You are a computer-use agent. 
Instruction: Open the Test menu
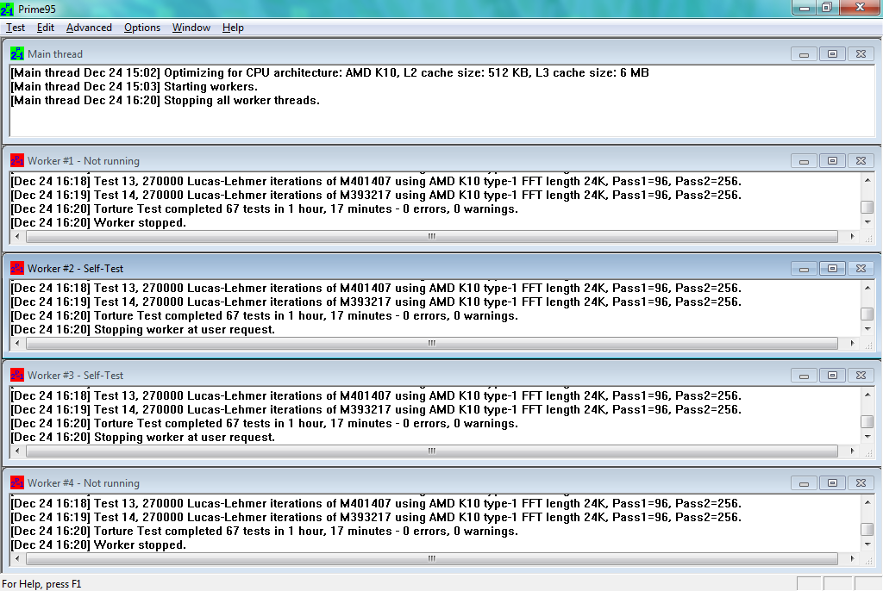tap(16, 28)
